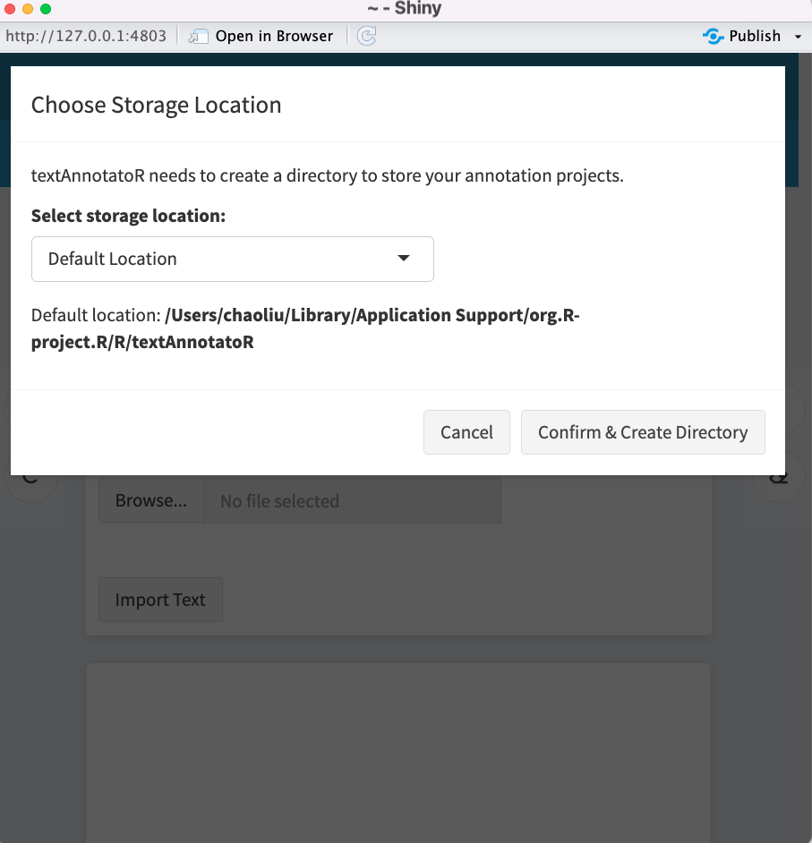Open the Publish options arrow menu
Viewport: 812px width, 843px height.
798,37
